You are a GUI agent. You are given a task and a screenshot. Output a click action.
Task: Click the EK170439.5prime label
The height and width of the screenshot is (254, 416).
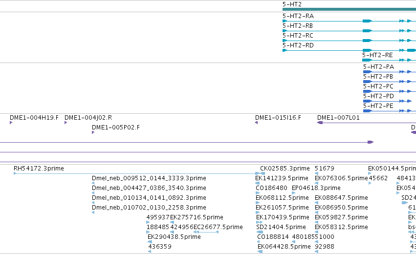click(x=283, y=217)
